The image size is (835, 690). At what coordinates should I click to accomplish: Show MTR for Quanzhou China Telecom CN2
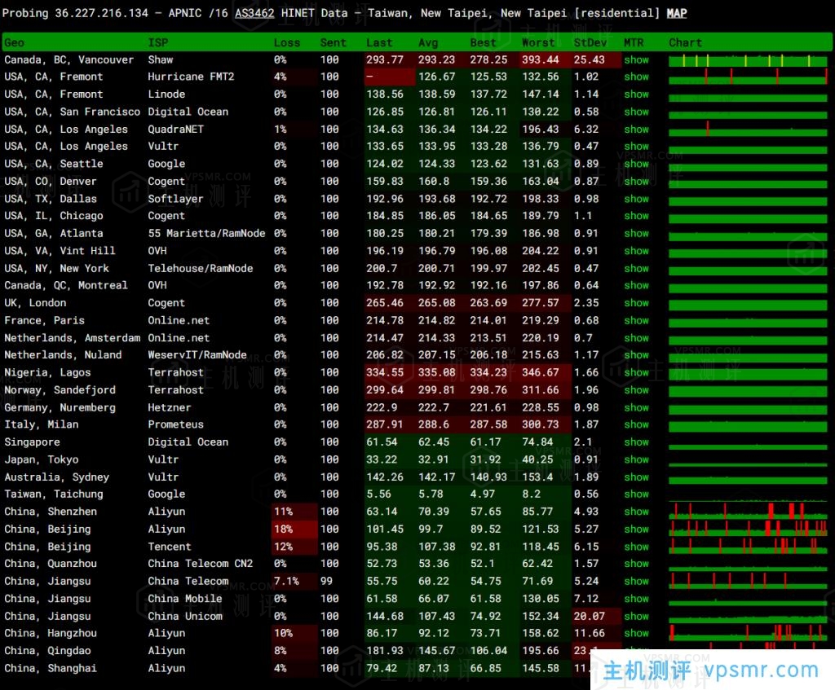pos(636,564)
